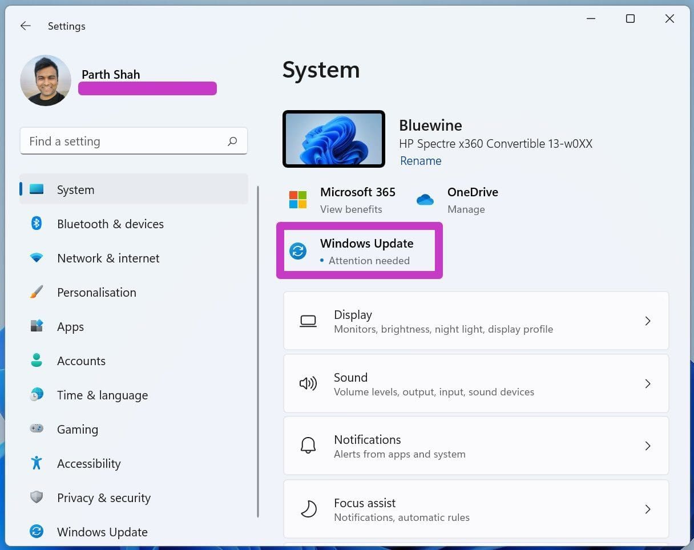This screenshot has height=550, width=694.
Task: Open the Gaming section
Action: pyautogui.click(x=134, y=429)
